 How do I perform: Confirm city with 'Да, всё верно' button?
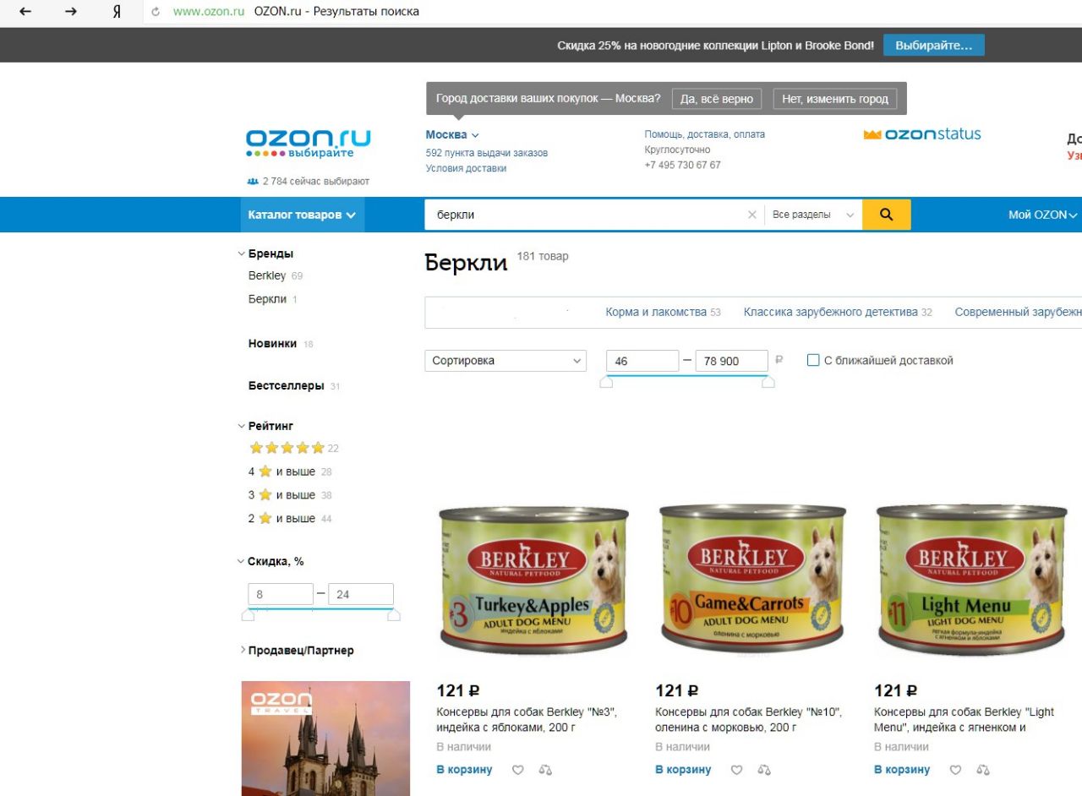tap(717, 99)
